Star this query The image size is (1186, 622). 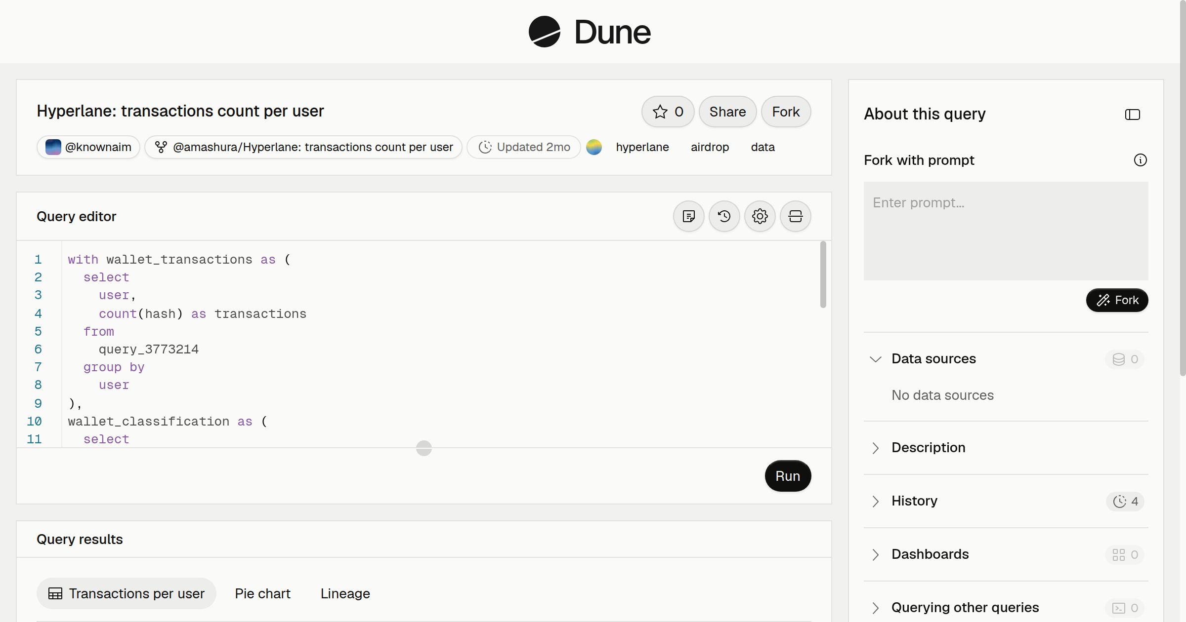pos(668,112)
